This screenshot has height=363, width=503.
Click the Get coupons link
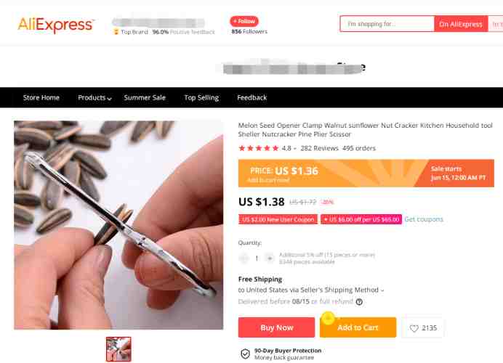pos(424,219)
